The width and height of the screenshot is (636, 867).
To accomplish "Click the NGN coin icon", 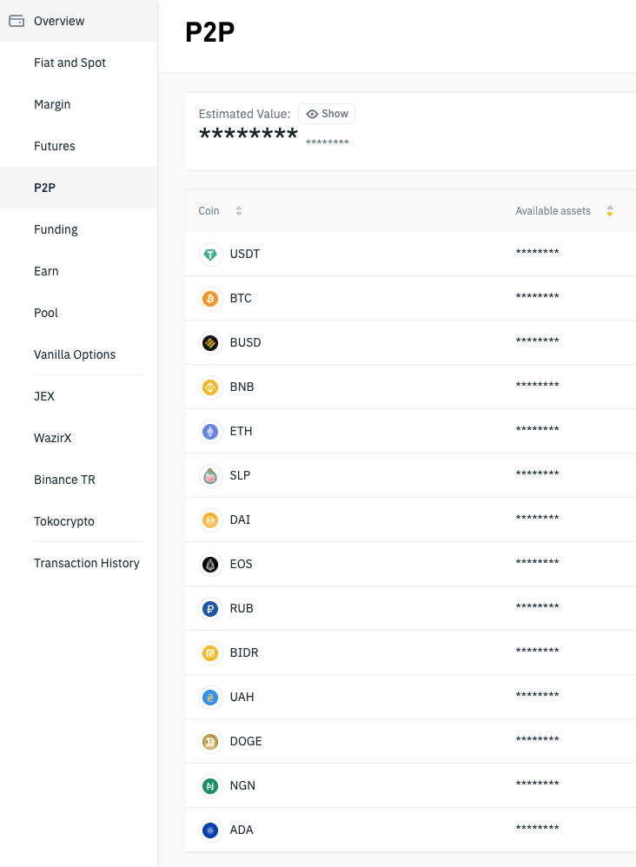I will point(210,785).
